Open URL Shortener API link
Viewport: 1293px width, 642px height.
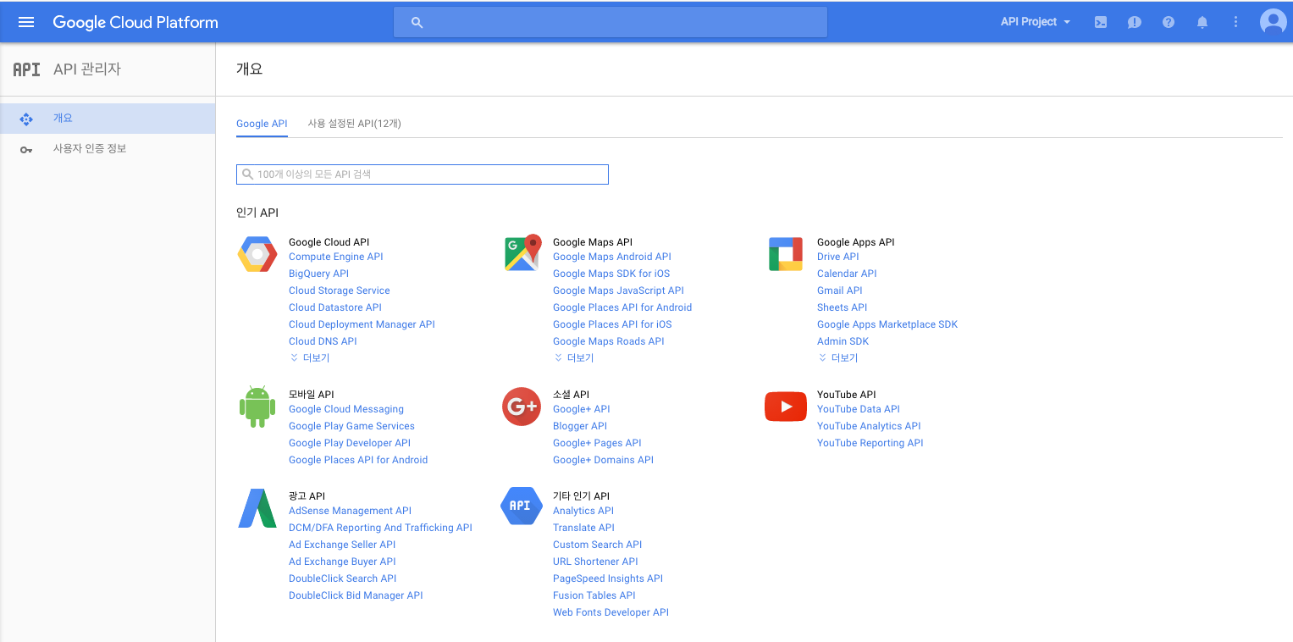595,562
